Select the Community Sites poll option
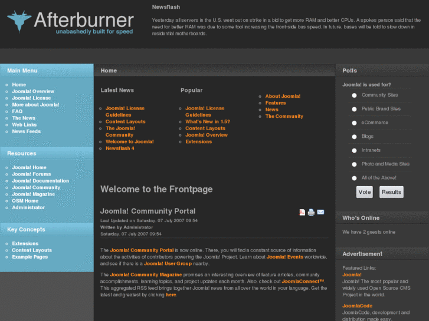Image resolution: width=429 pixels, height=321 pixels. point(354,95)
